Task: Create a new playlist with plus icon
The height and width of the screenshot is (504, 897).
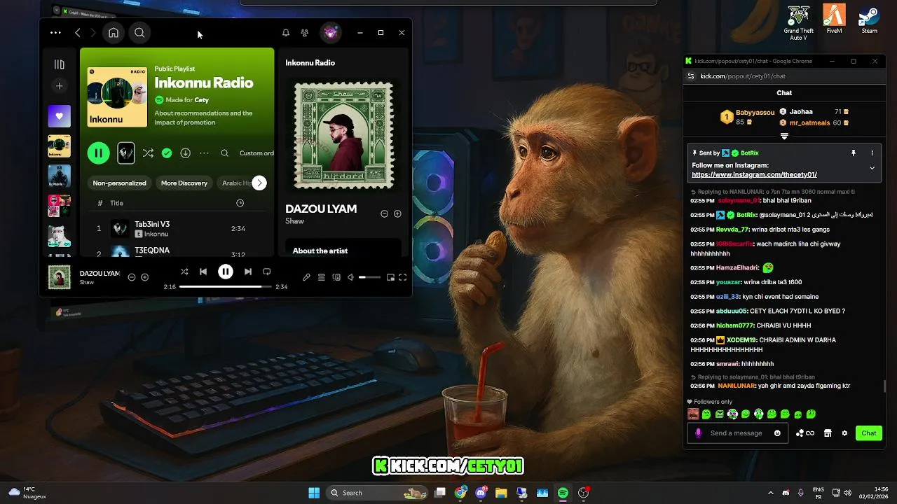Action: click(x=60, y=86)
